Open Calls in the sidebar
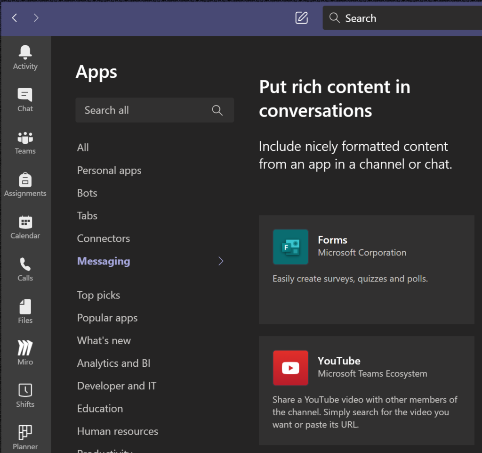This screenshot has height=453, width=482. click(25, 270)
